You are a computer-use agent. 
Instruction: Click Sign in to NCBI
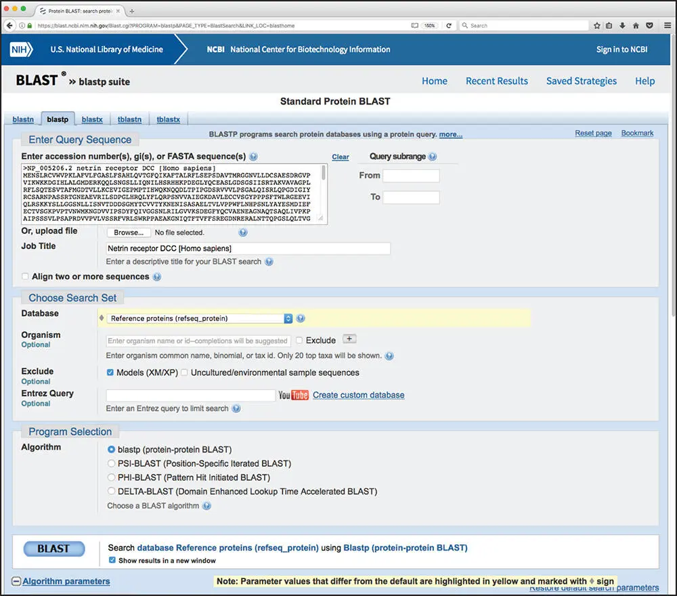[x=621, y=49]
